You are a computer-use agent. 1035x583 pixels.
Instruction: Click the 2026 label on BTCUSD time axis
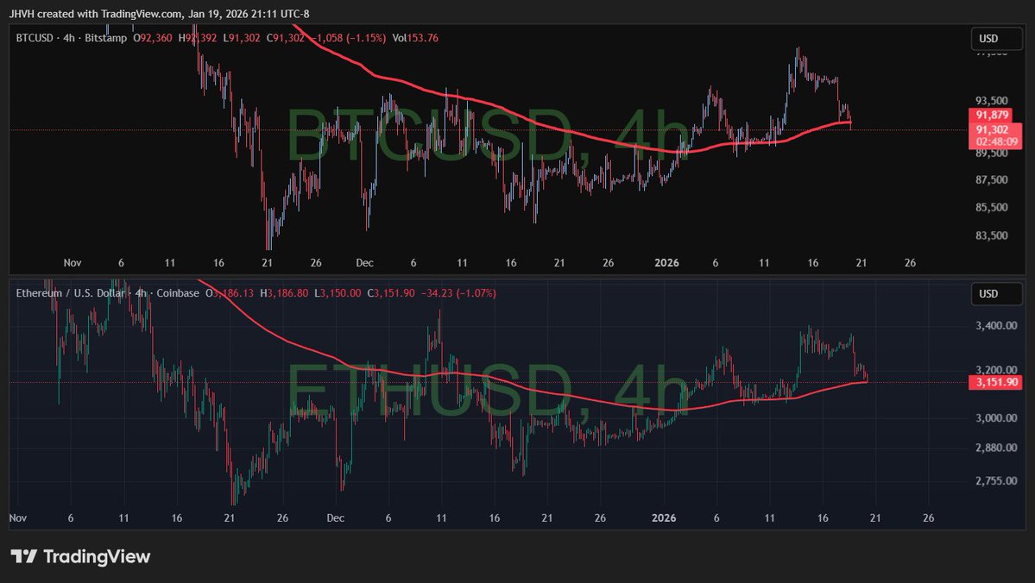click(x=666, y=262)
